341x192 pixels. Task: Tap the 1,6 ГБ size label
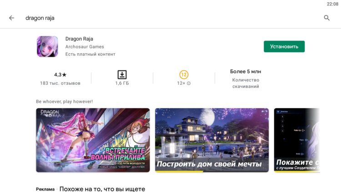click(122, 83)
